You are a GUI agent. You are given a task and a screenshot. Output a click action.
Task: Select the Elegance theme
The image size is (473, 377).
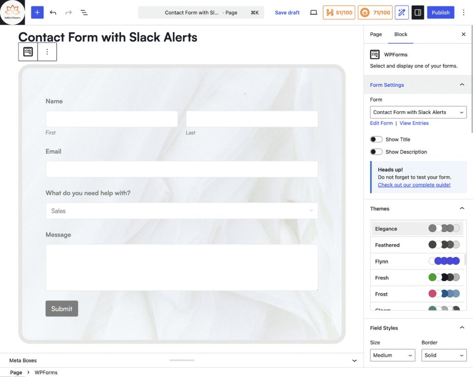point(418,228)
